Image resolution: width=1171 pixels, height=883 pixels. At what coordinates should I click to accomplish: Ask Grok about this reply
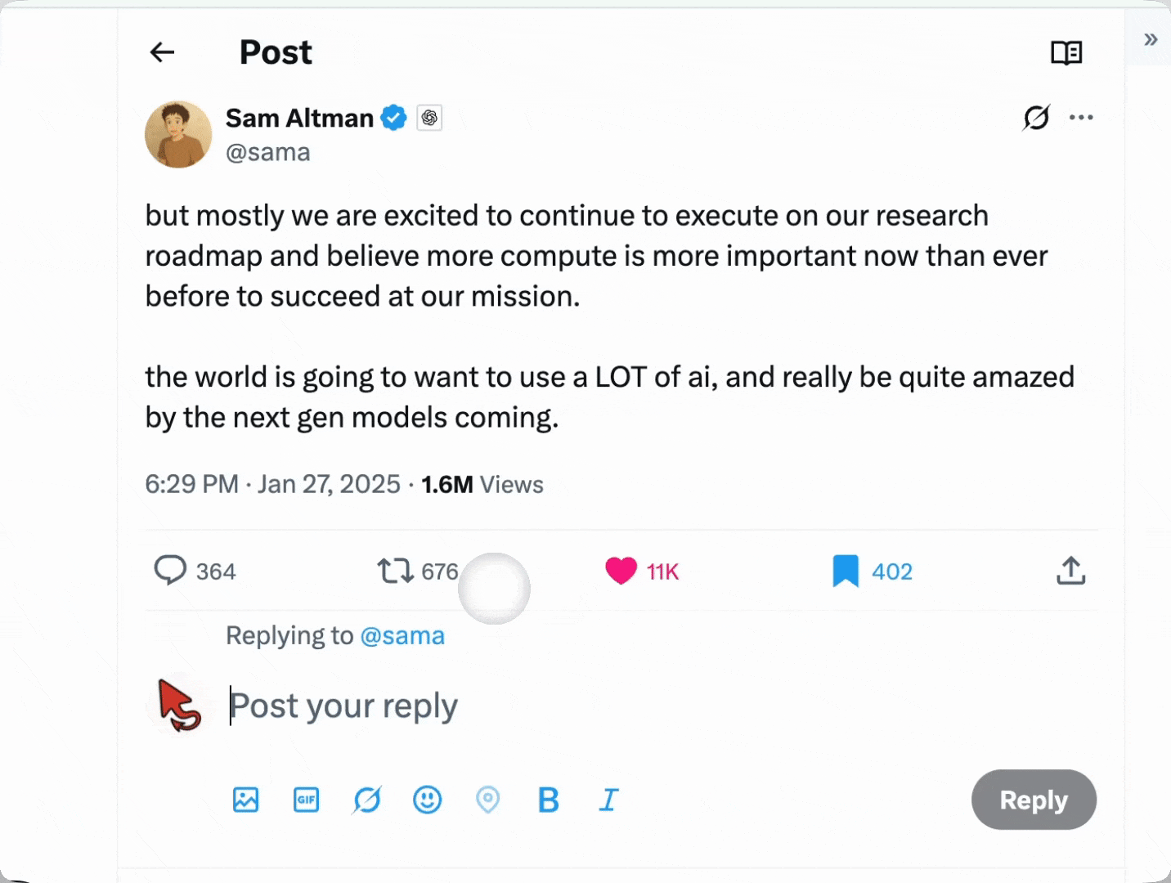pos(366,800)
